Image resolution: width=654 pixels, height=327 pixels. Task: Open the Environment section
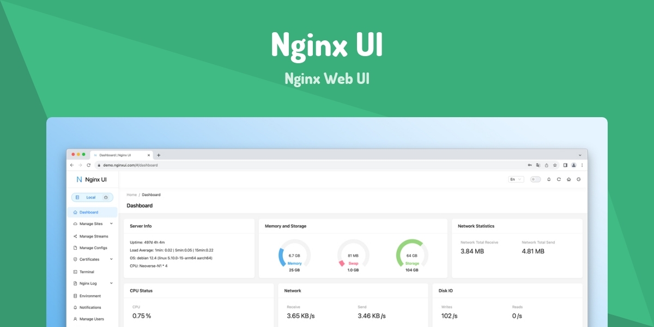pyautogui.click(x=90, y=295)
